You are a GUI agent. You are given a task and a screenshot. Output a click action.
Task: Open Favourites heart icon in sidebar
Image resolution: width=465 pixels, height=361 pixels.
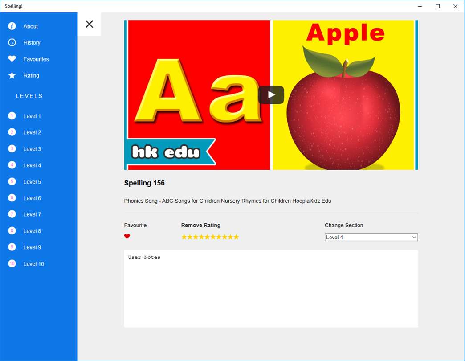(x=12, y=59)
